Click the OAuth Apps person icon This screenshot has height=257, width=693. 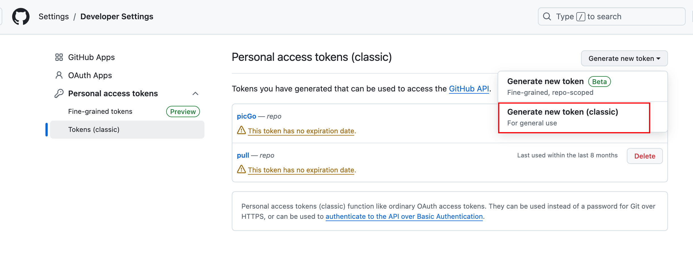pos(59,75)
